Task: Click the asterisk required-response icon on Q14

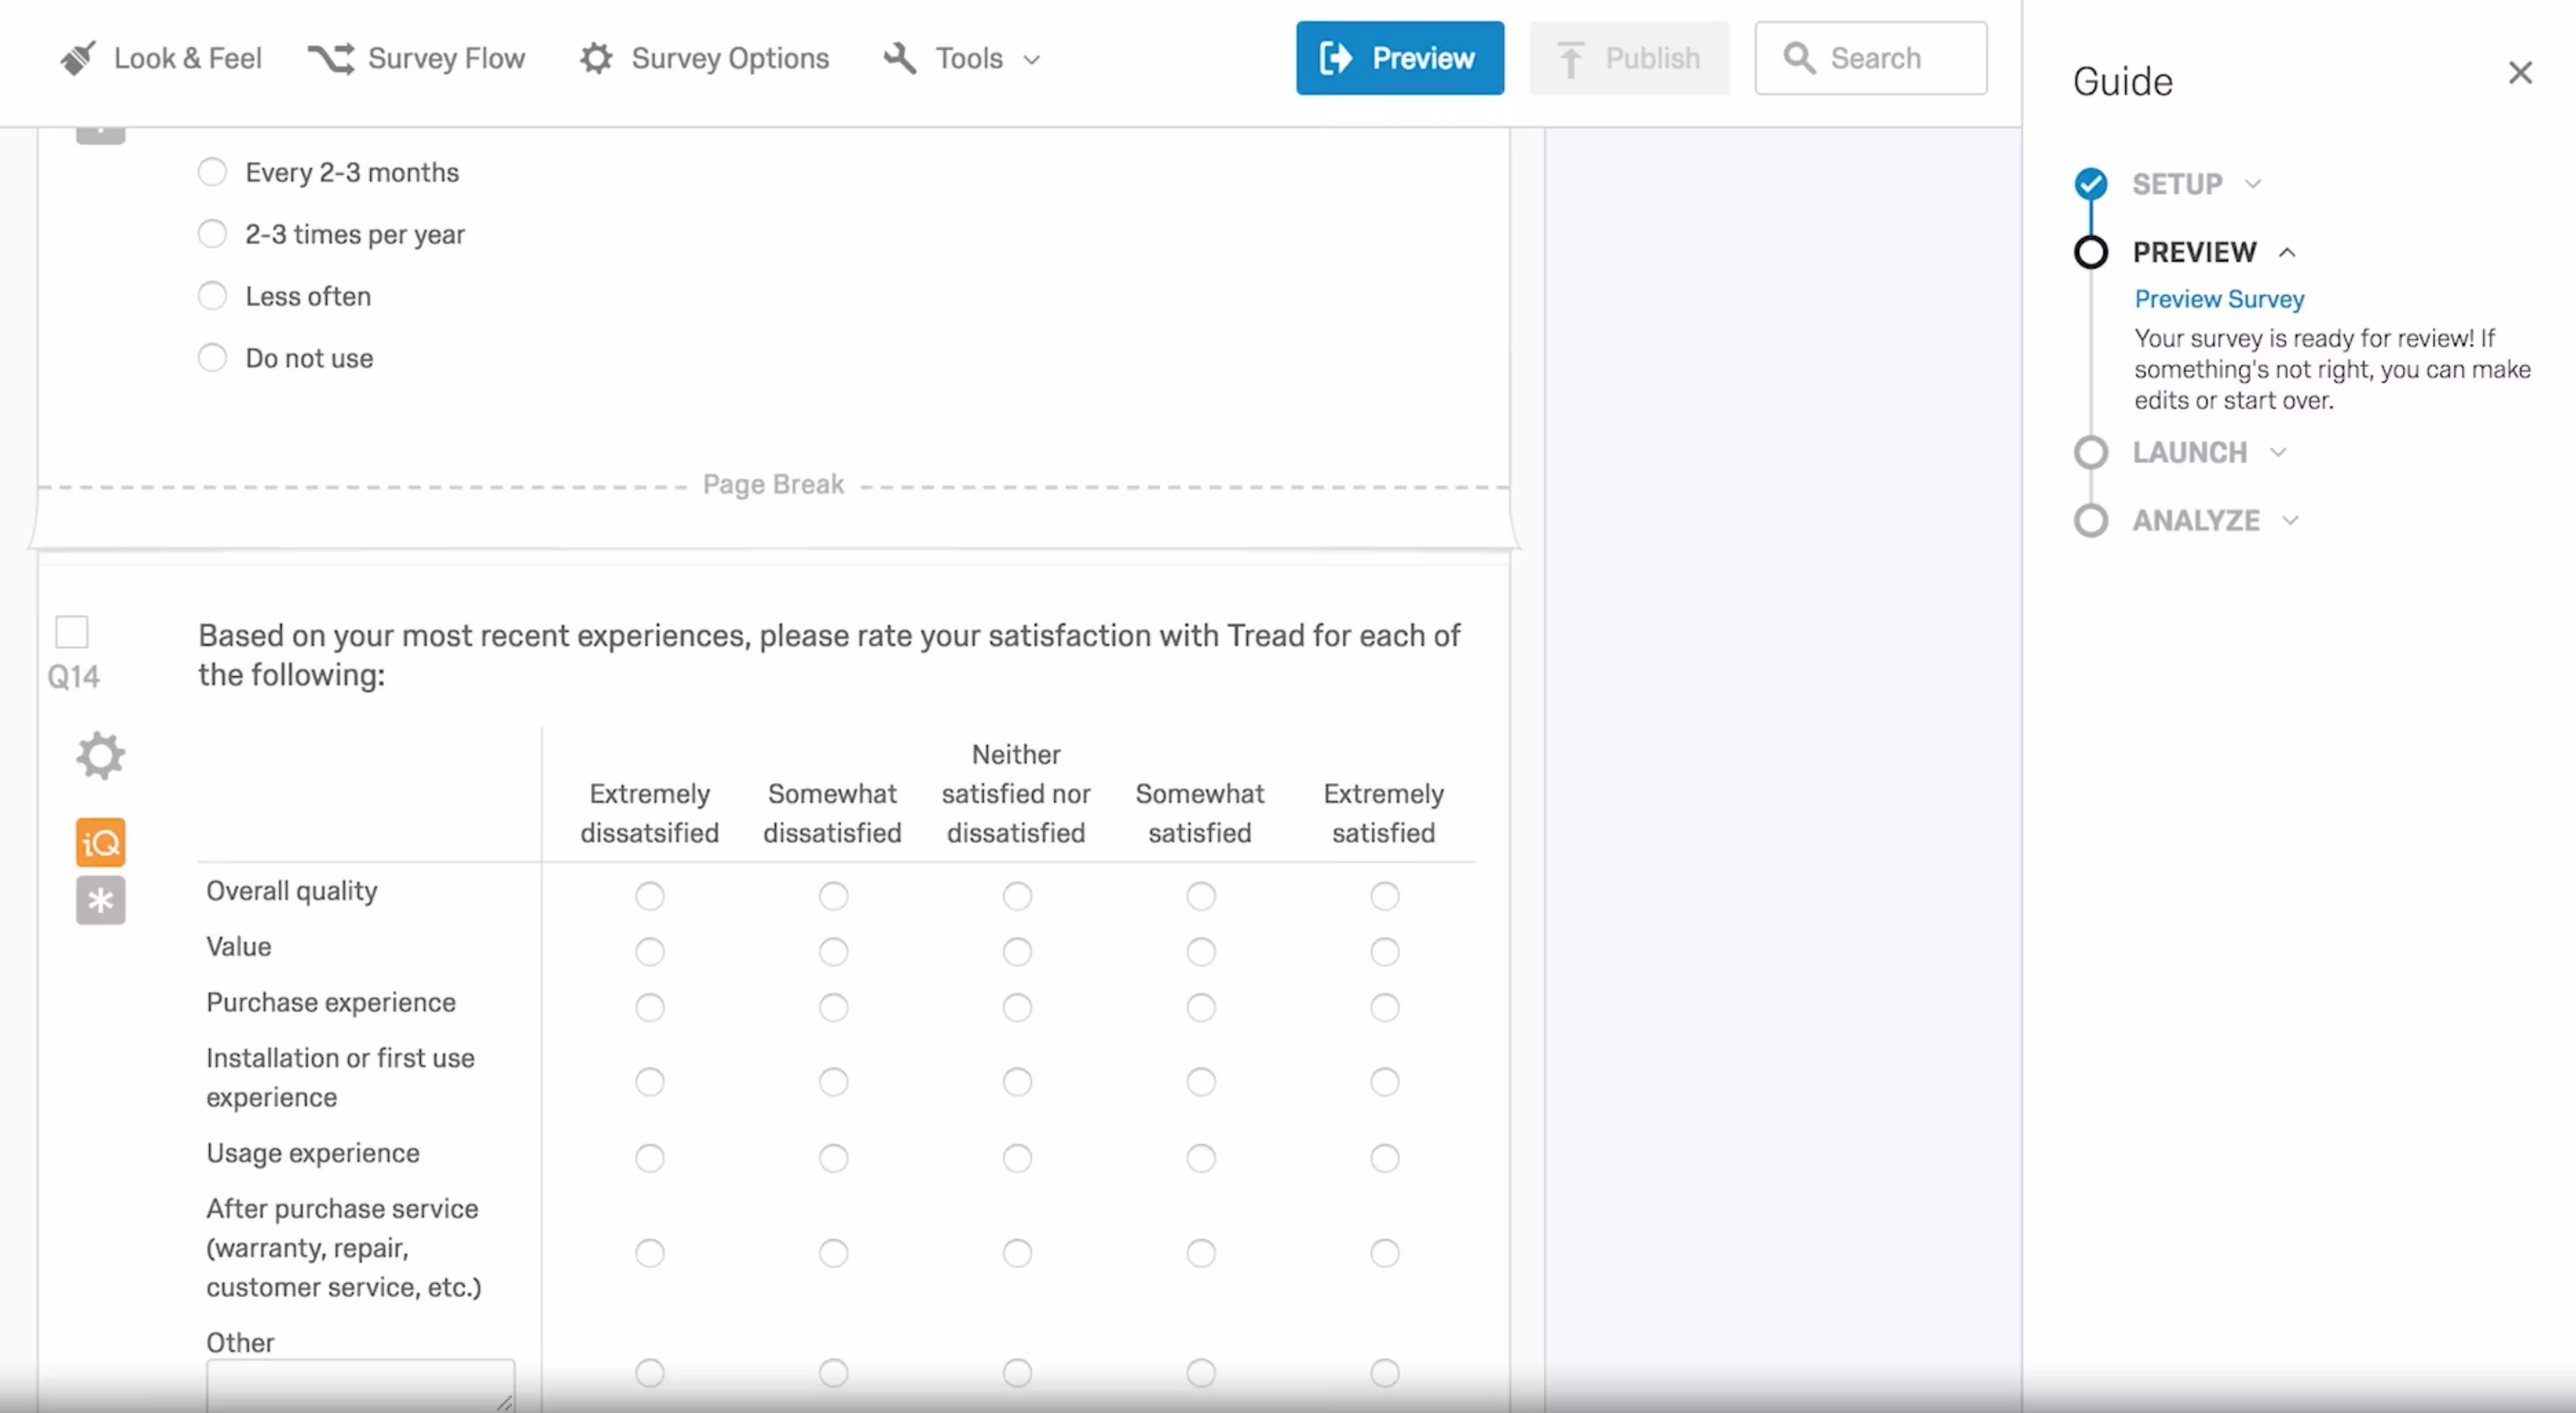Action: coord(100,901)
